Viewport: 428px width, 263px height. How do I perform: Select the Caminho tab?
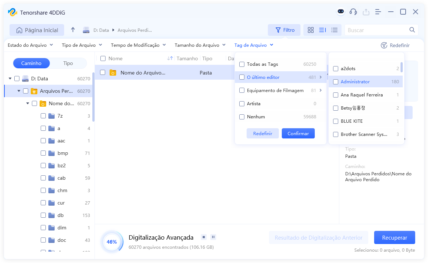(x=31, y=63)
